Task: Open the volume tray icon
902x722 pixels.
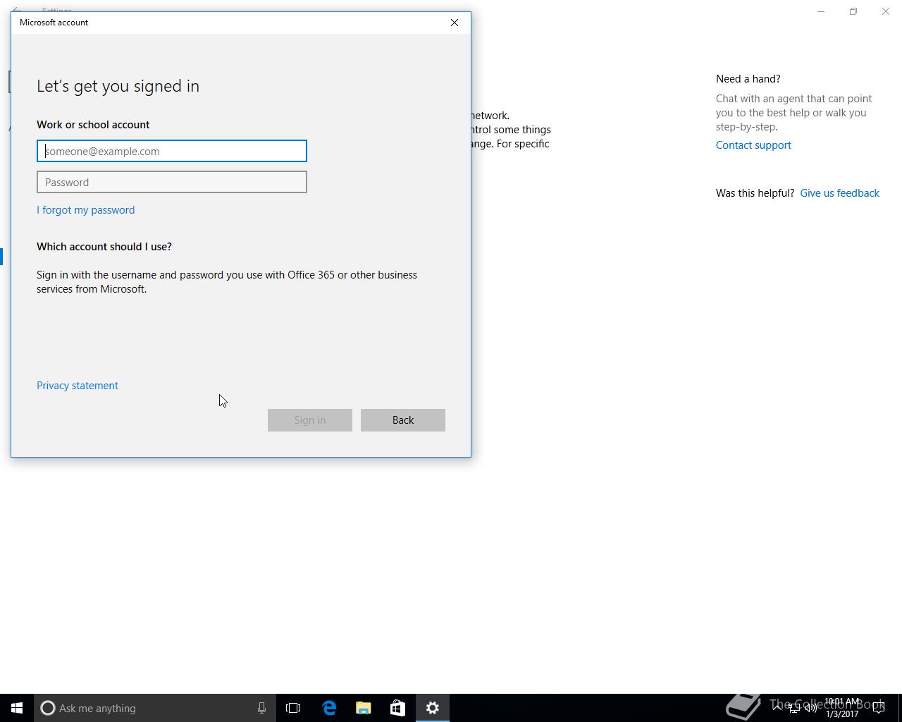Action: click(x=810, y=708)
